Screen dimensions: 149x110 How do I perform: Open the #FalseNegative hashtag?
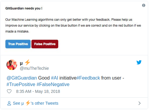(53, 84)
